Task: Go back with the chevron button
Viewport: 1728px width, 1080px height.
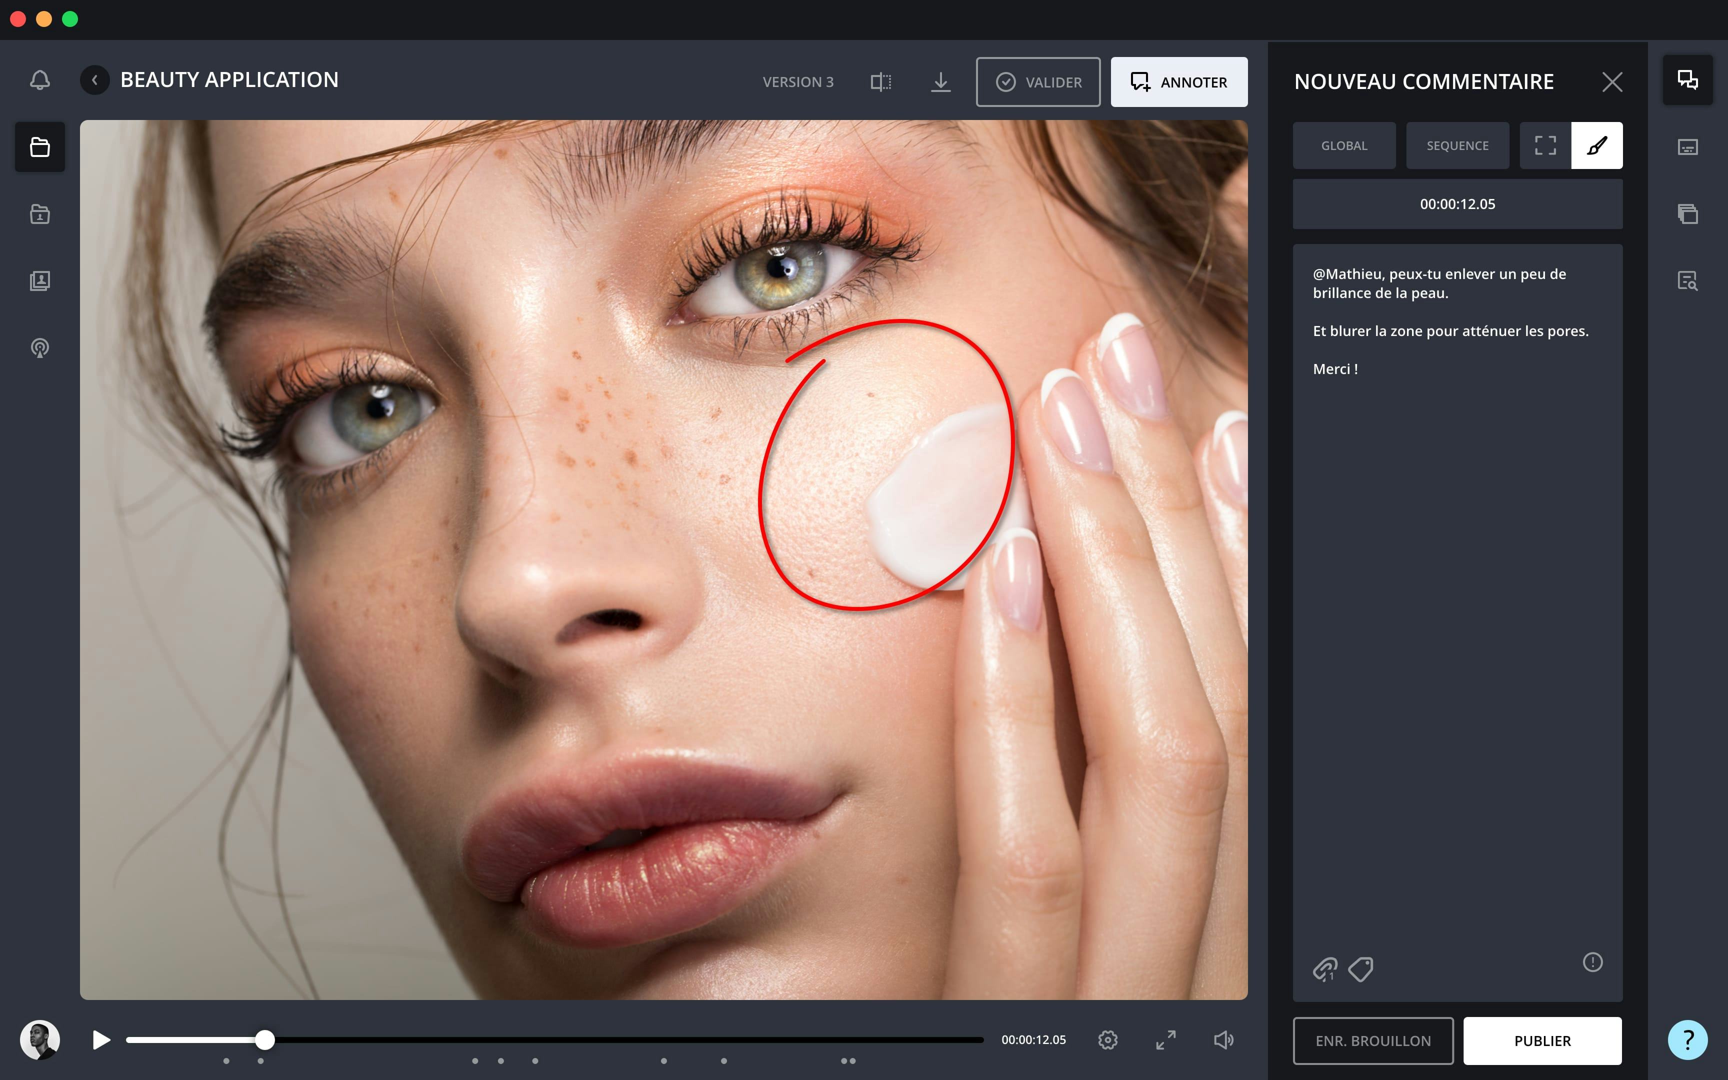Action: [x=95, y=80]
